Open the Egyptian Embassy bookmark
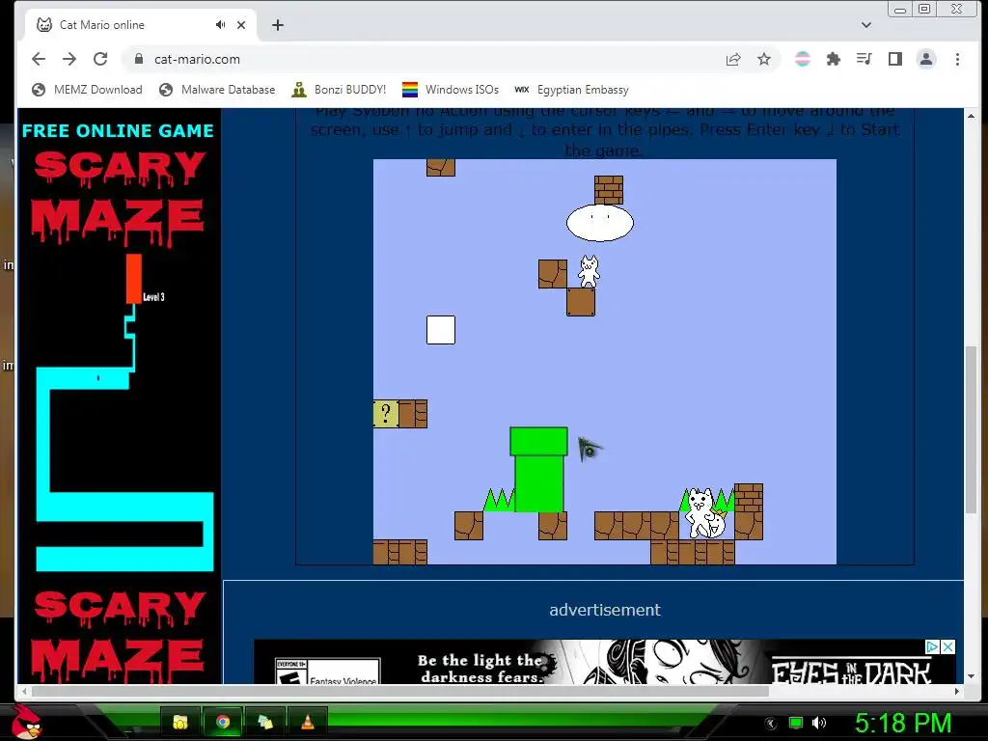 pyautogui.click(x=571, y=90)
